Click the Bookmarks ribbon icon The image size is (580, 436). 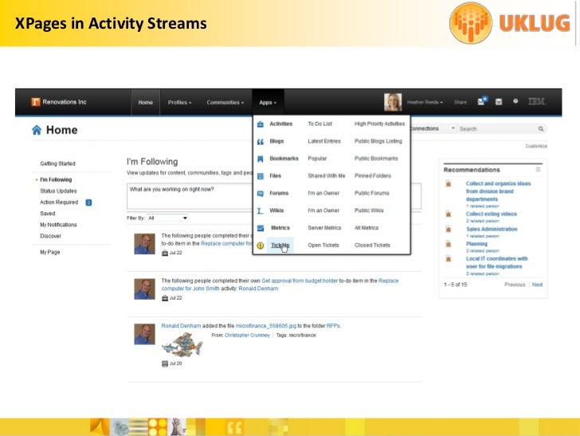click(x=261, y=159)
